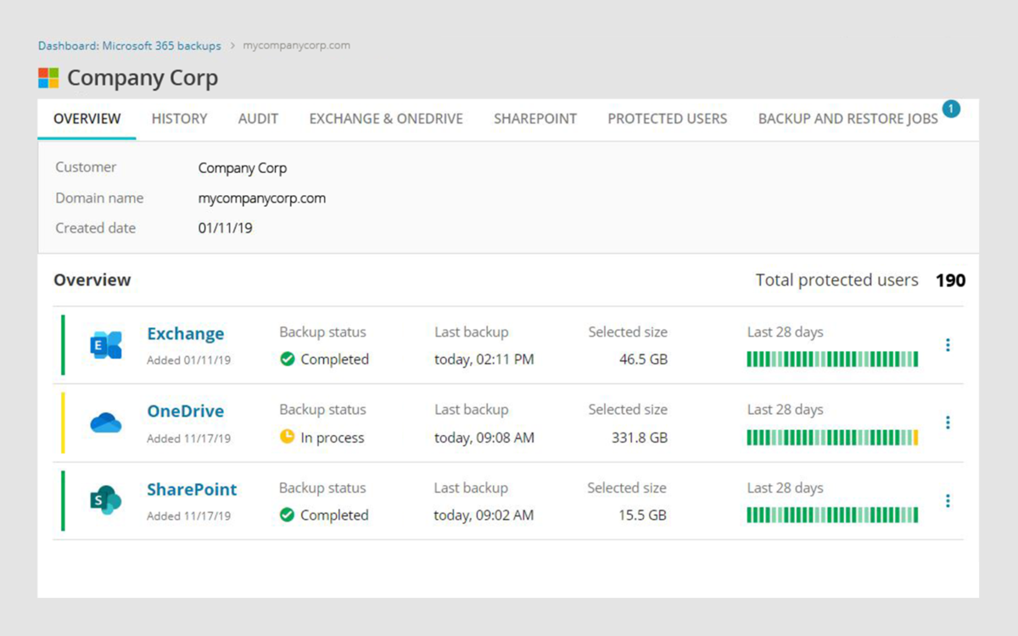Open the Protected Users tab

tap(667, 119)
